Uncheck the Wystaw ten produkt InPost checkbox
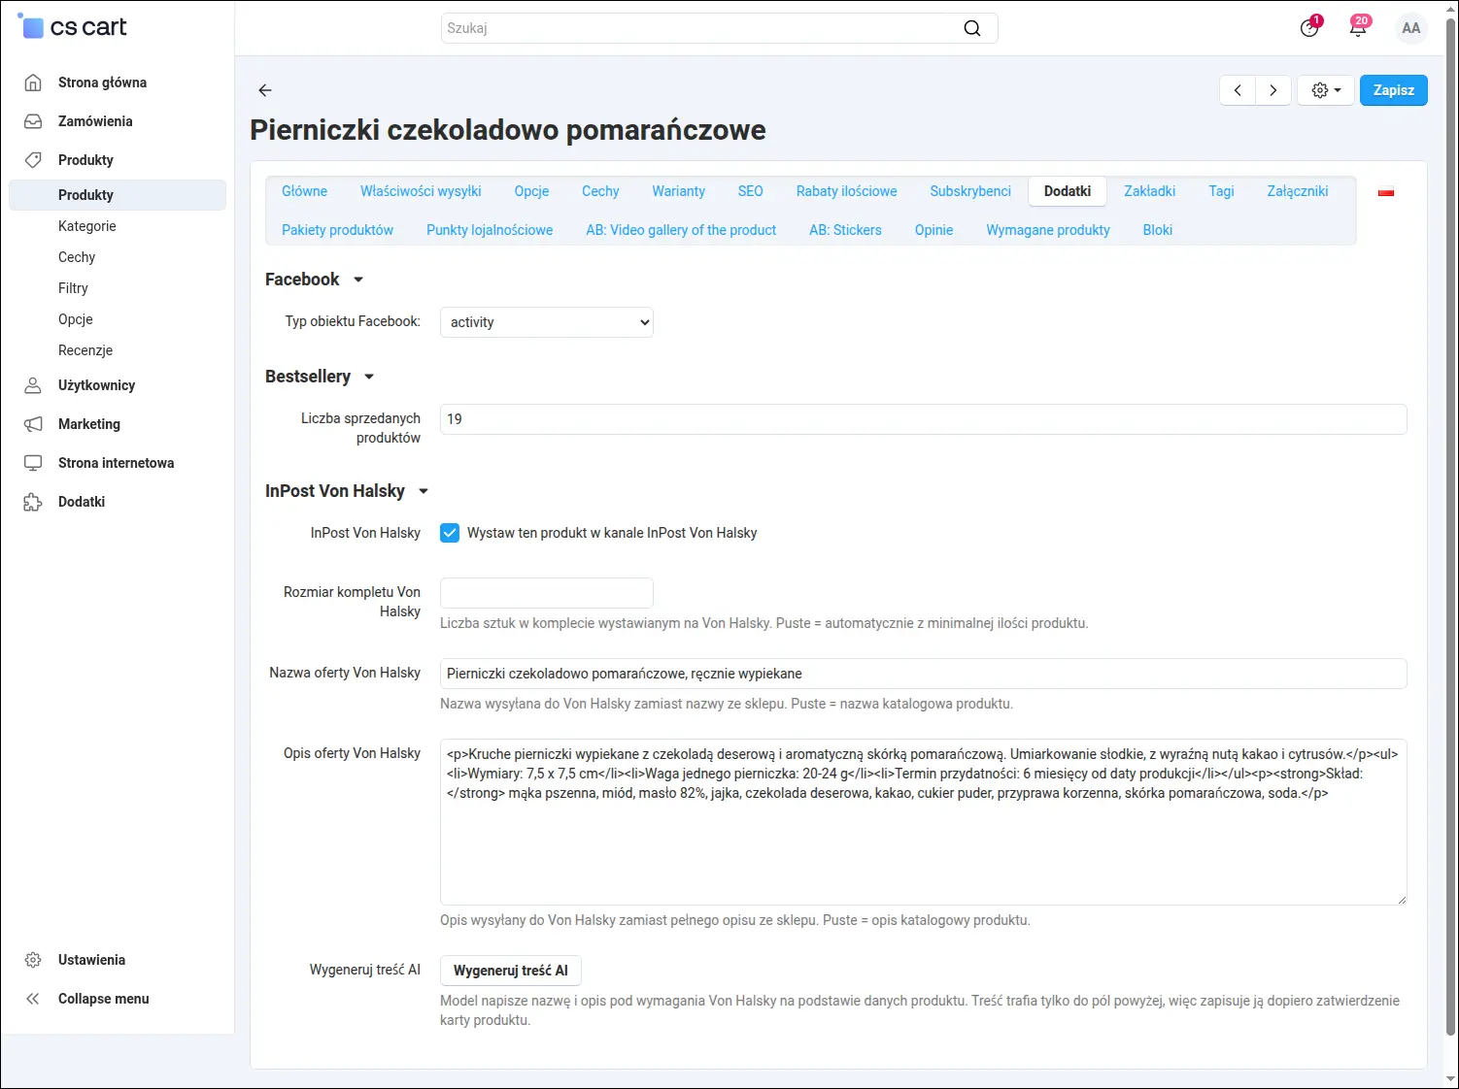The width and height of the screenshot is (1459, 1089). coord(450,533)
